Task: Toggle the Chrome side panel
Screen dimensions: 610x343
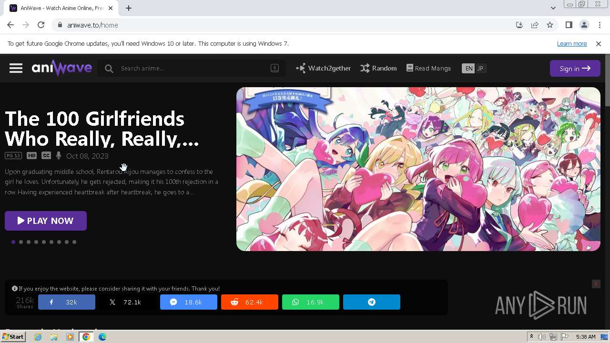Action: [x=569, y=25]
